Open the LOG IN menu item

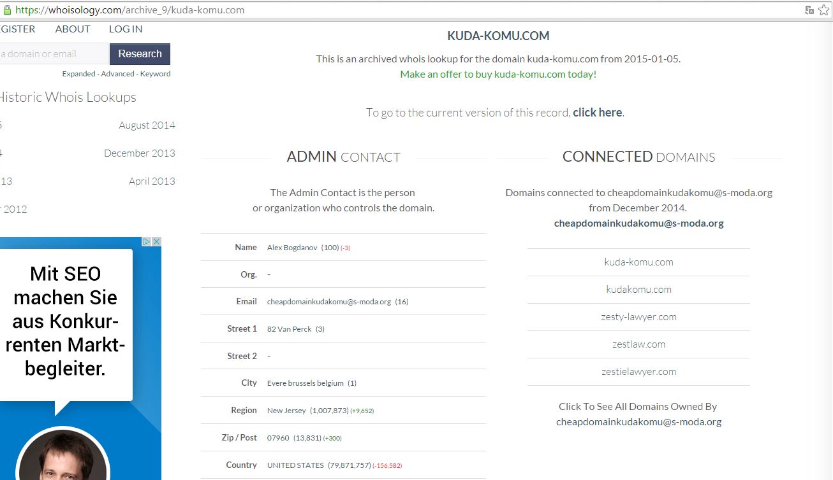126,29
